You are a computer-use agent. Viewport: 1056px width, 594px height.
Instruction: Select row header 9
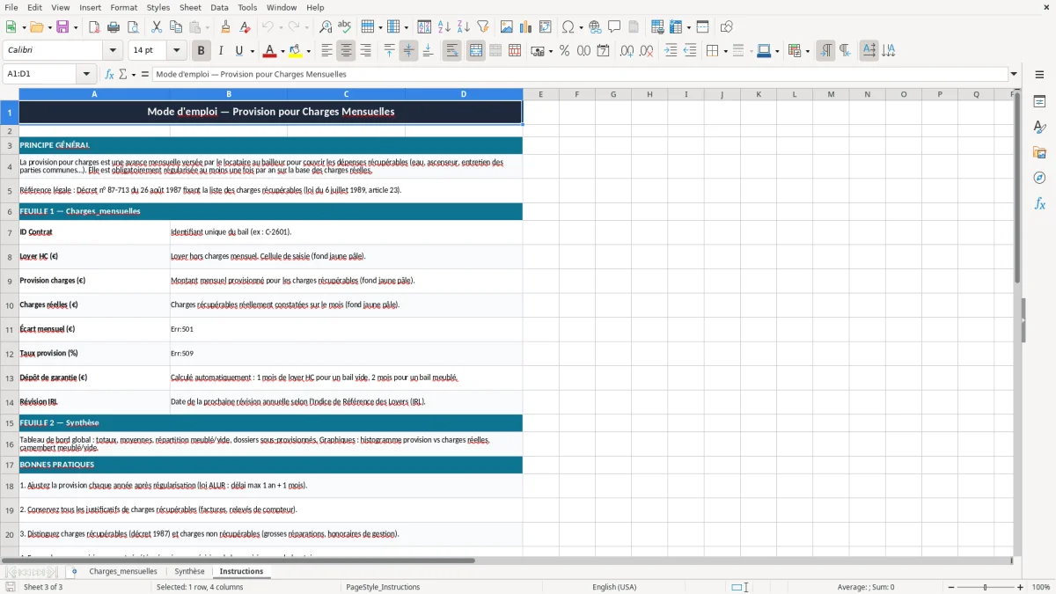pos(10,281)
